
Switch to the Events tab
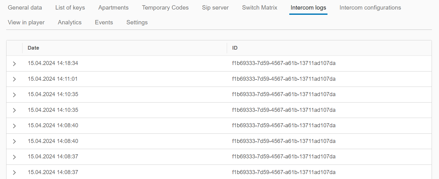[x=104, y=22]
